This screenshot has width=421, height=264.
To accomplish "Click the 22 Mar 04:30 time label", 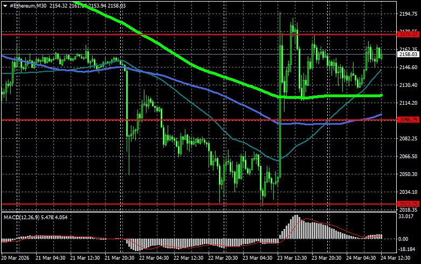I will coord(154,258).
